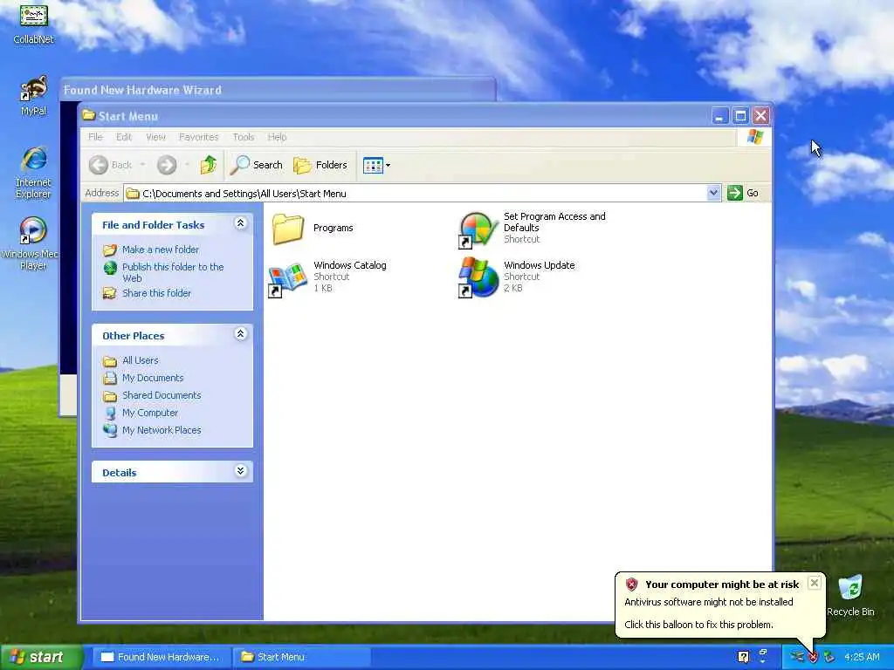Select the MyPal desktop shortcut
This screenshot has width=894, height=670.
[33, 96]
